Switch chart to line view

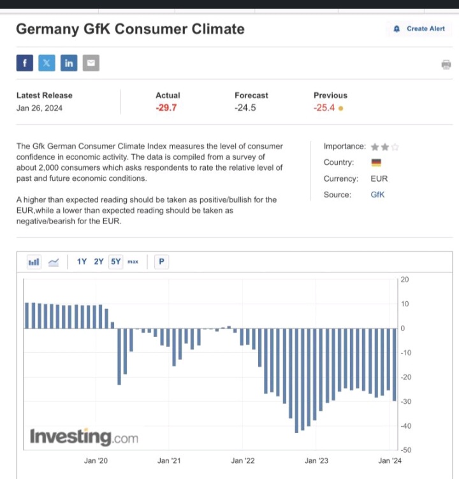point(54,262)
